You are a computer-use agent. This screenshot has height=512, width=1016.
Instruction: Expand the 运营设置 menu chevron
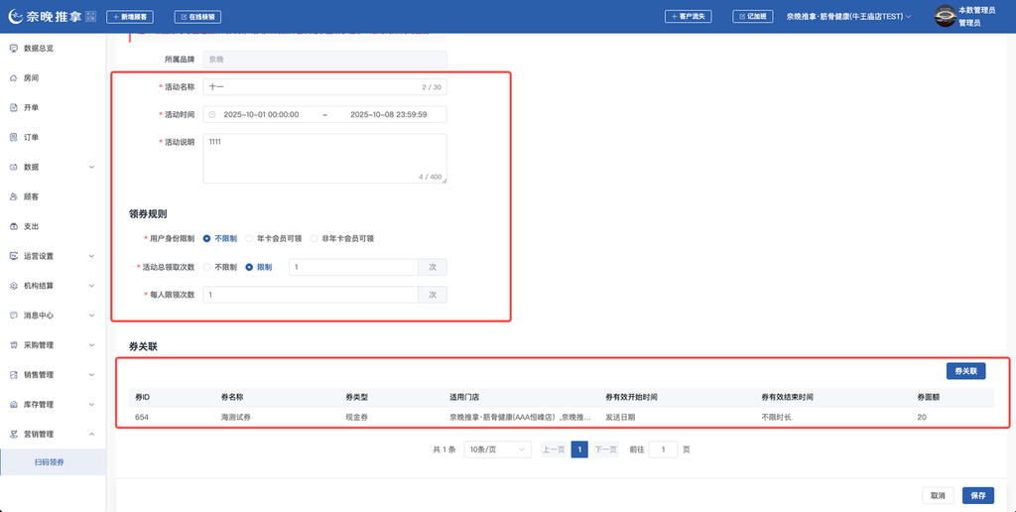pyautogui.click(x=91, y=256)
